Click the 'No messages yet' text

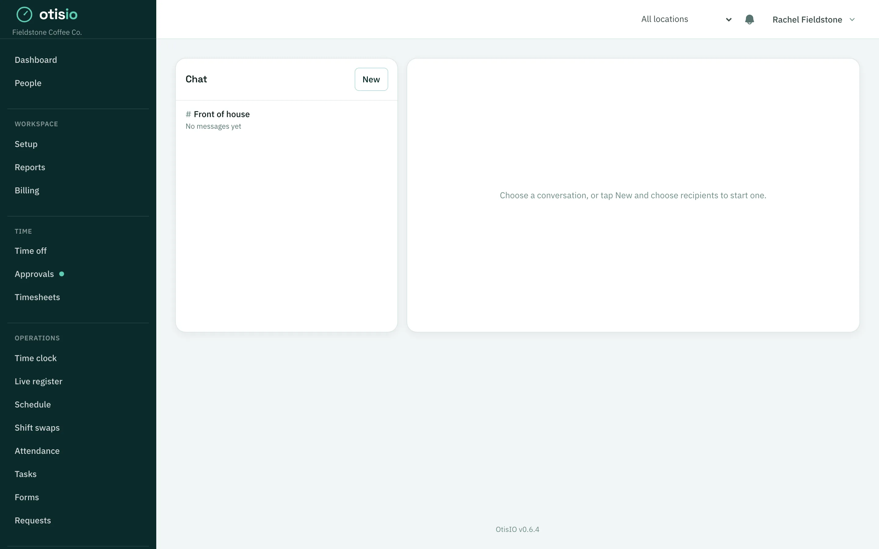(213, 126)
